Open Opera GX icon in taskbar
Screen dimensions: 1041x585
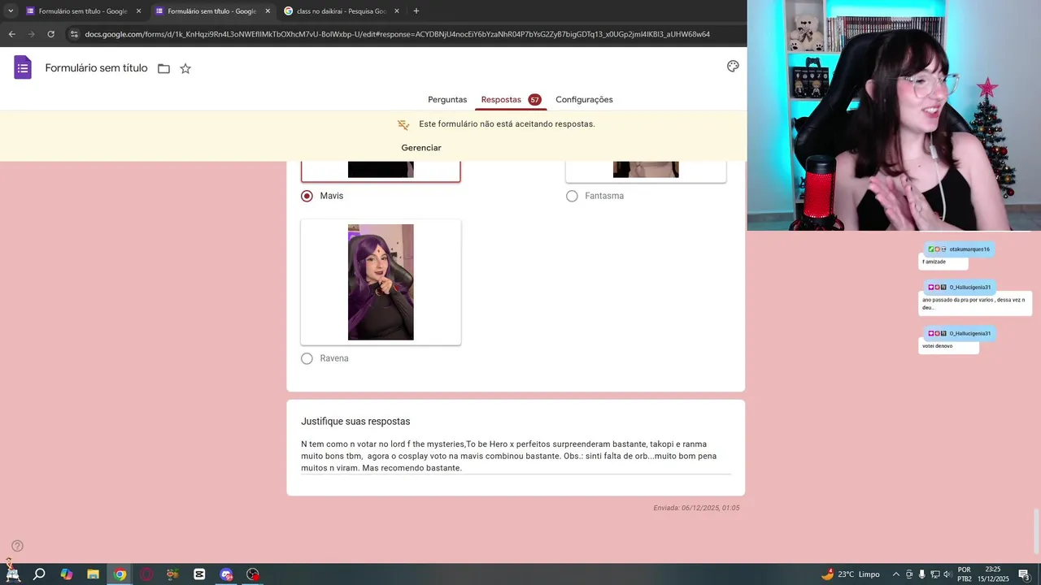(146, 574)
